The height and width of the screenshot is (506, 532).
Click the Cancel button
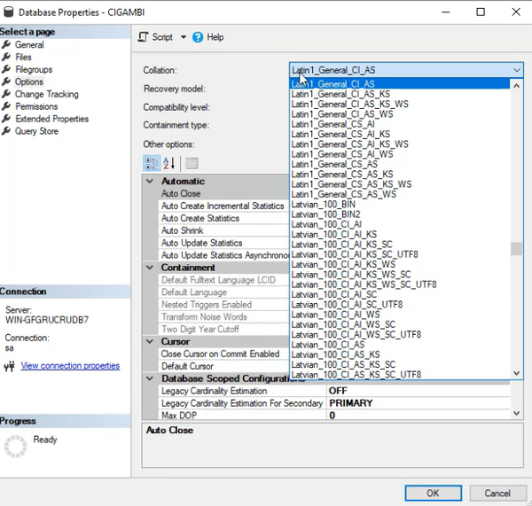click(x=497, y=493)
